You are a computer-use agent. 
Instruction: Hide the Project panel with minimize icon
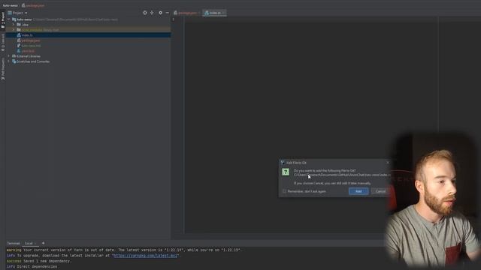click(x=167, y=13)
